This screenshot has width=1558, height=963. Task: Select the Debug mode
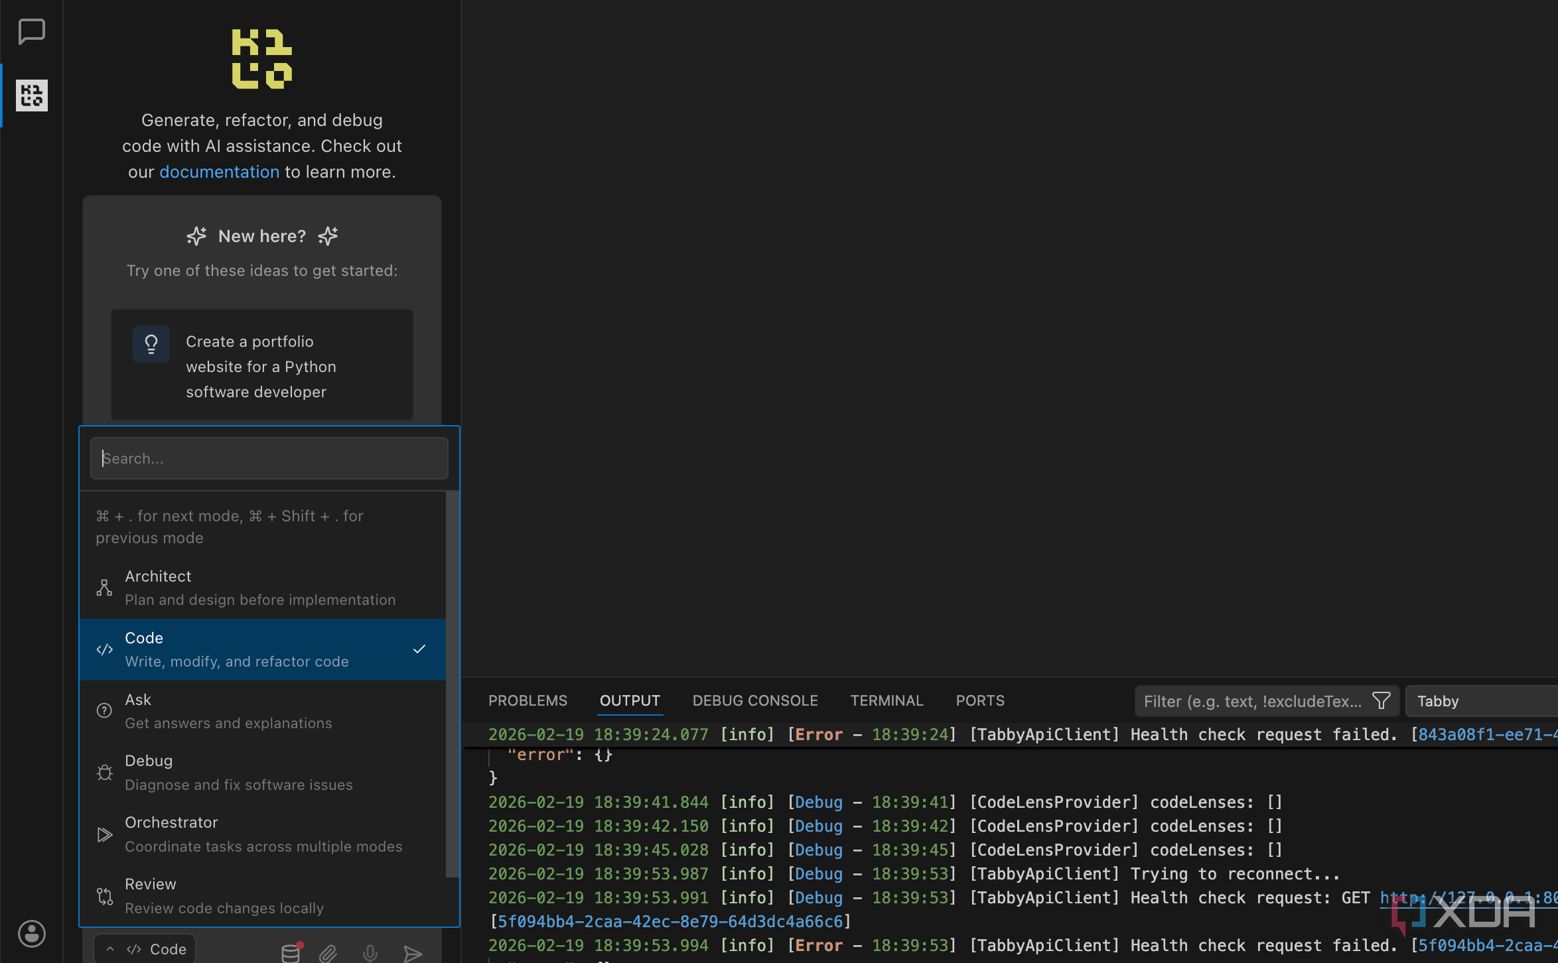(x=263, y=773)
